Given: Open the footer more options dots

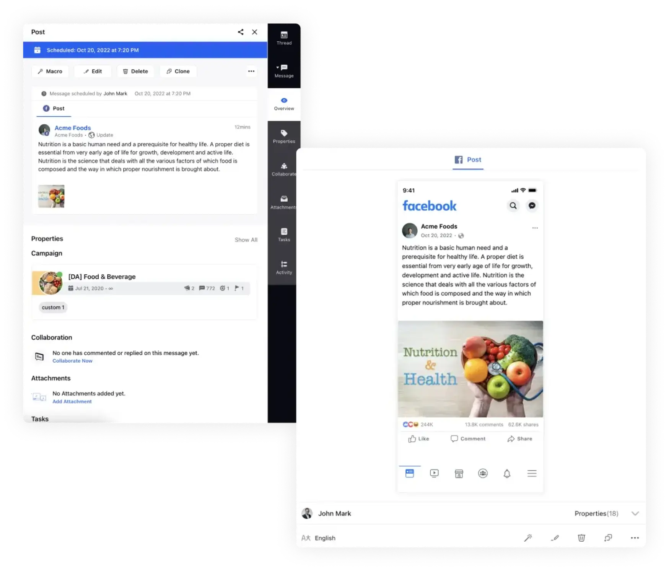Looking at the screenshot, I should [x=635, y=538].
